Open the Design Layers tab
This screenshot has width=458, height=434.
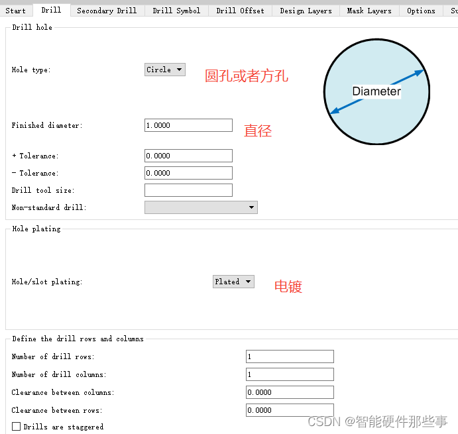point(306,11)
